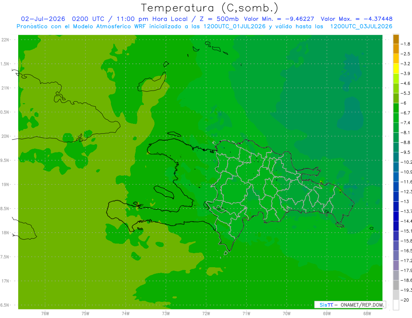Click the '69W' longitude axis label
Image resolution: width=412 pixels, height=318 pixels.
click(x=327, y=313)
